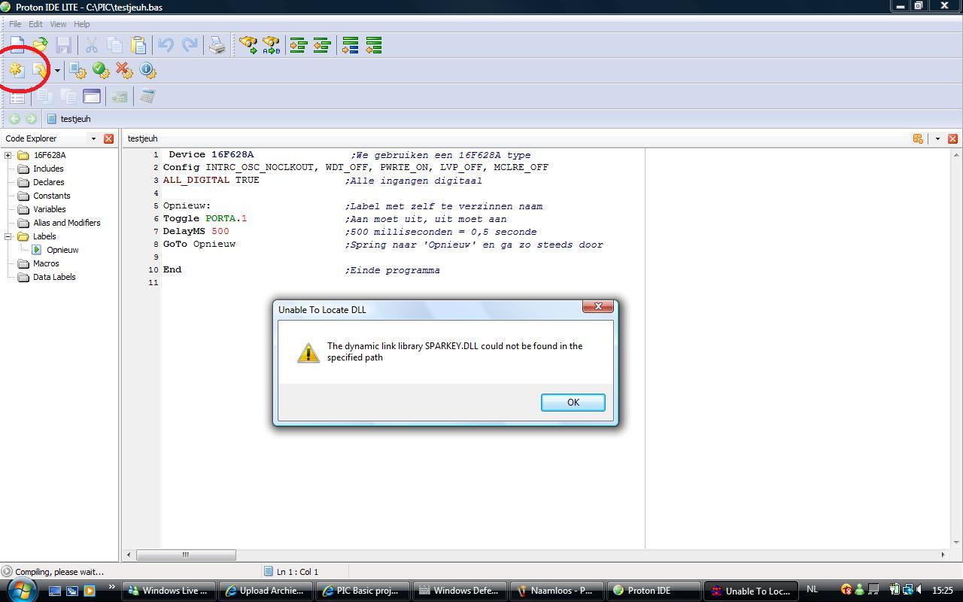Click the green check Loader Verify icon
The height and width of the screenshot is (602, 963).
tap(101, 71)
